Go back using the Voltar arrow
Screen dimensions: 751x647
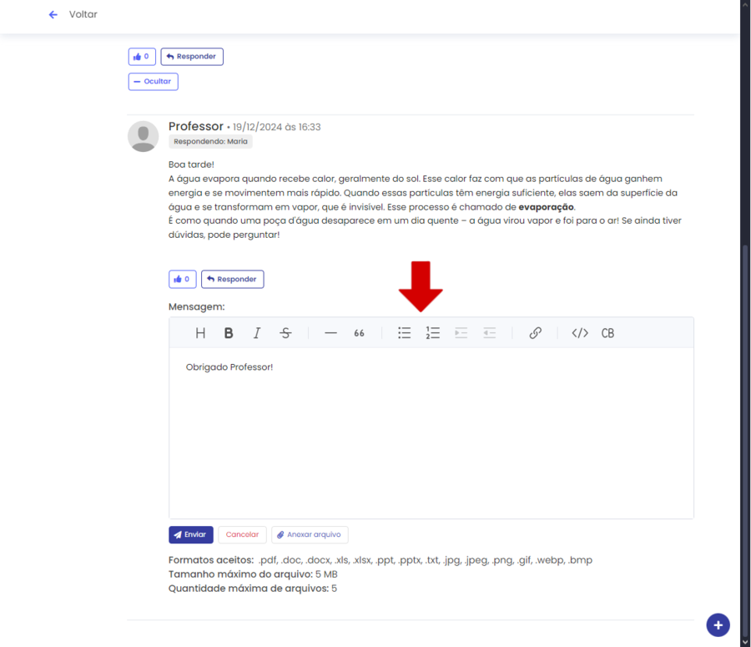(53, 15)
